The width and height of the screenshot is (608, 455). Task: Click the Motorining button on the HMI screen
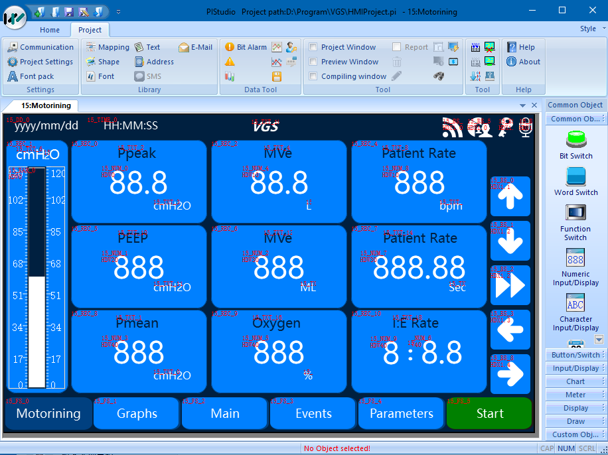48,413
